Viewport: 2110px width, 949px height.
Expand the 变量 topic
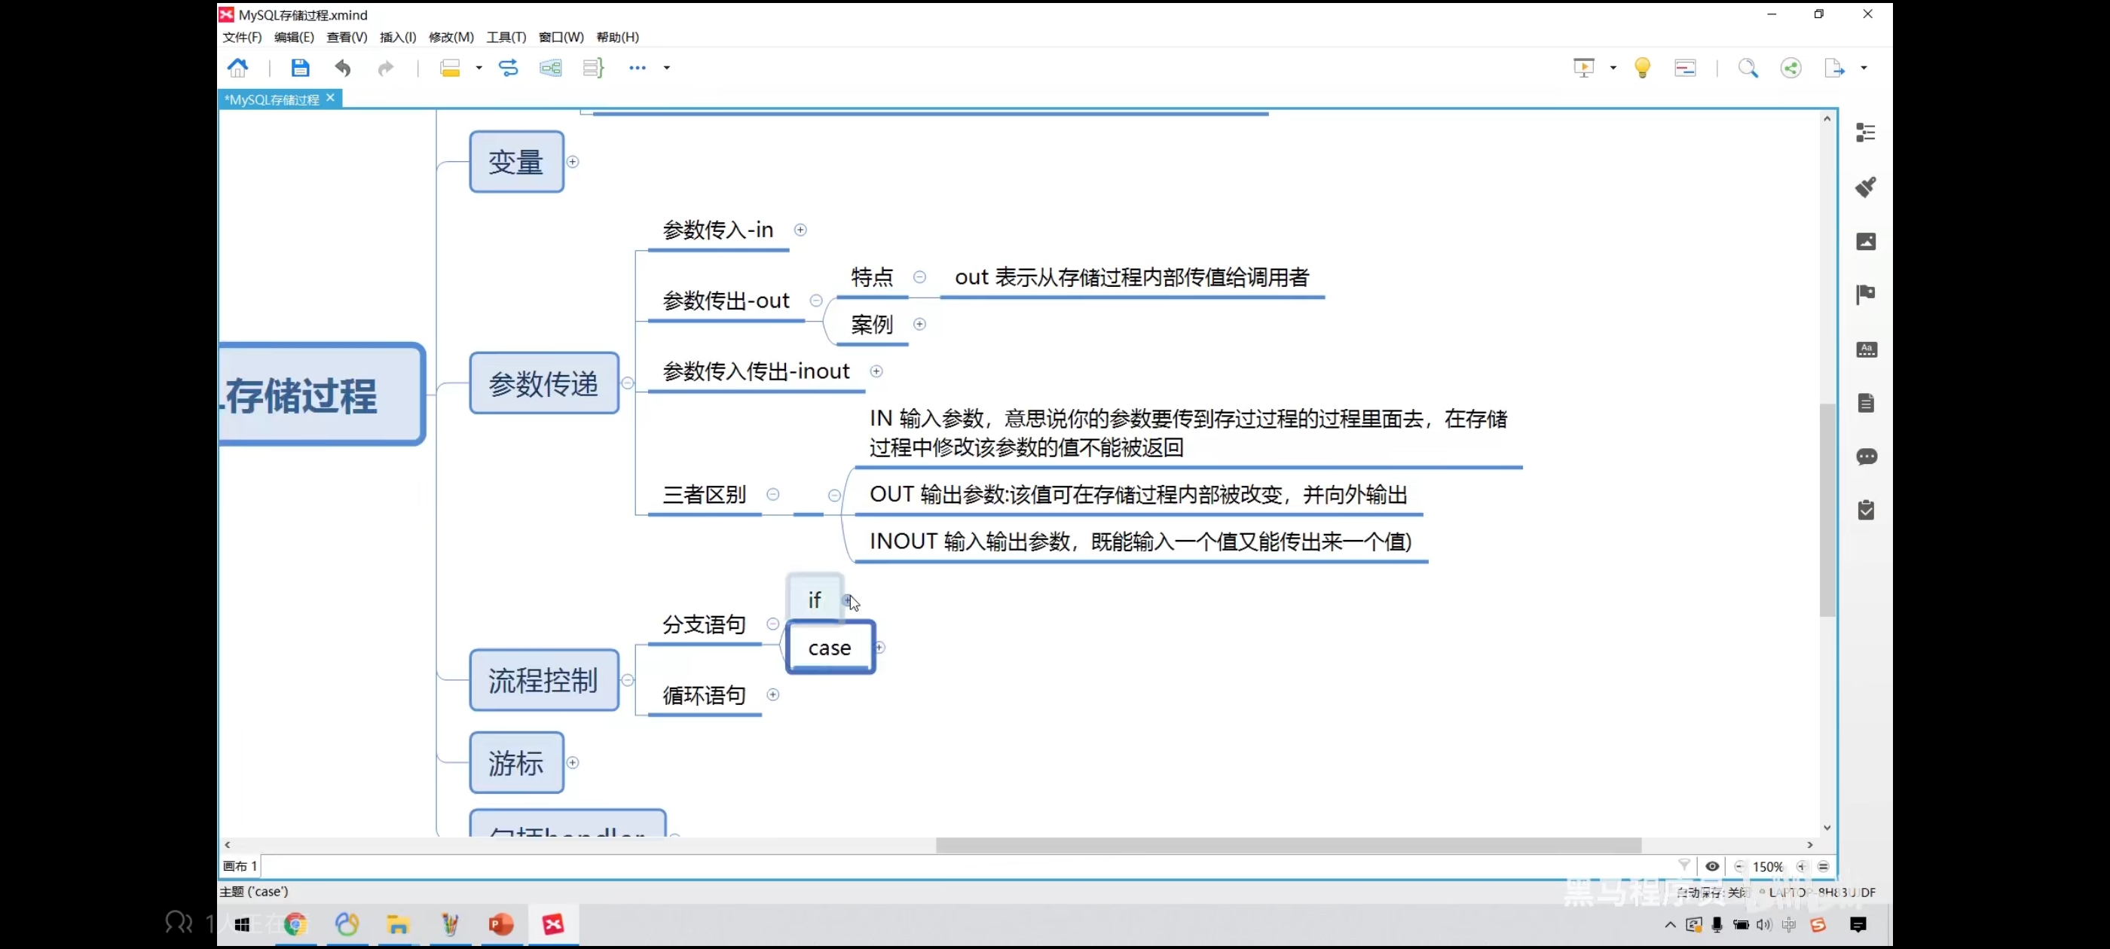click(x=573, y=162)
